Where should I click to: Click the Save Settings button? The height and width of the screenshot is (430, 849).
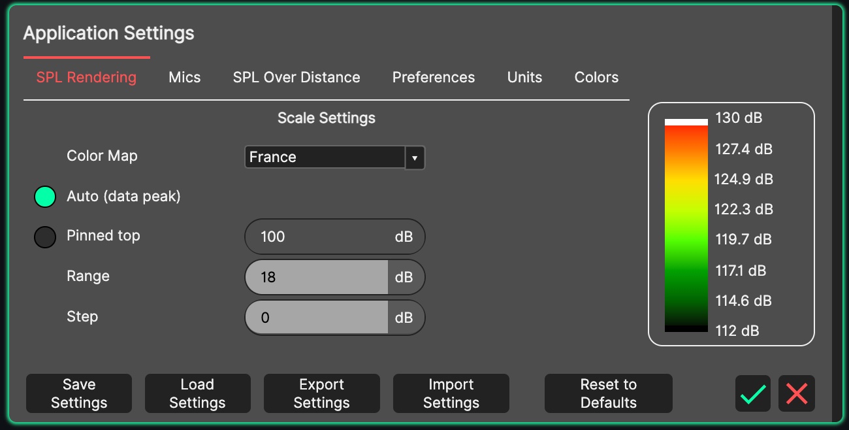coord(79,393)
